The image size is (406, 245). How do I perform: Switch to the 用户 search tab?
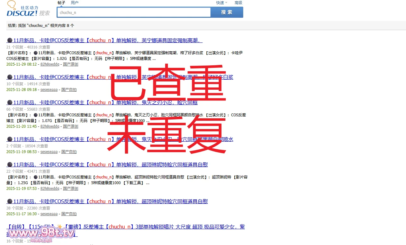pyautogui.click(x=74, y=3)
